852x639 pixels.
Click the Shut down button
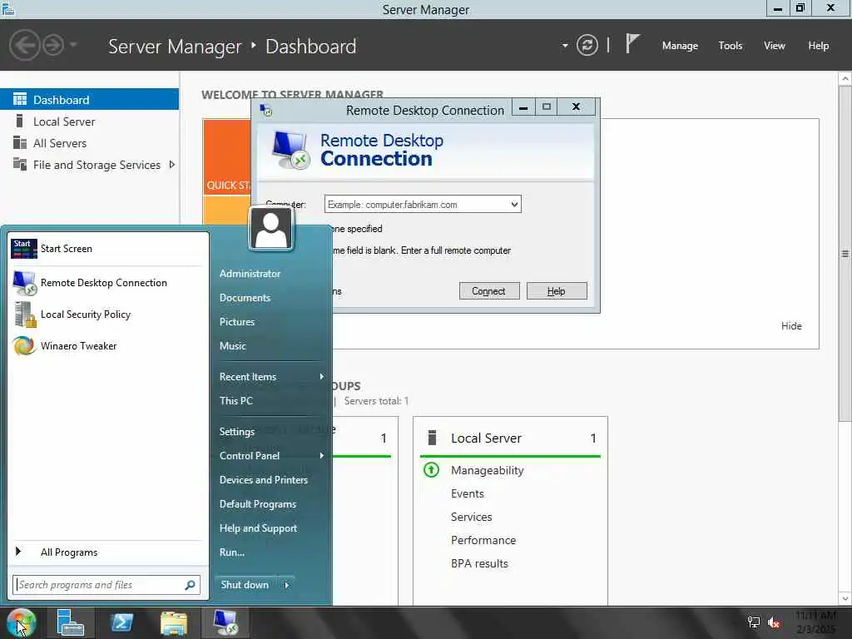click(245, 585)
